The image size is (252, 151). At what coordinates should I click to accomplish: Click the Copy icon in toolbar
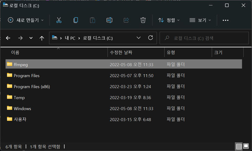76,20
